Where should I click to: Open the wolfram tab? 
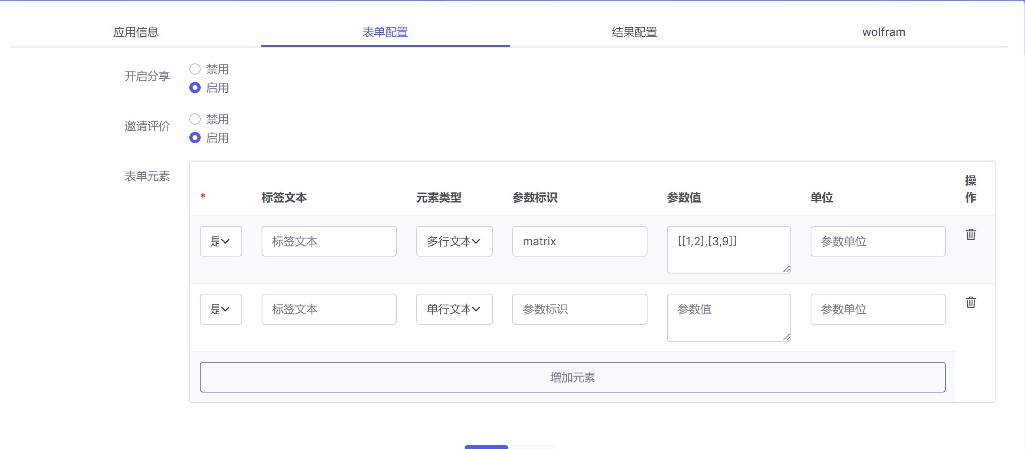point(883,32)
